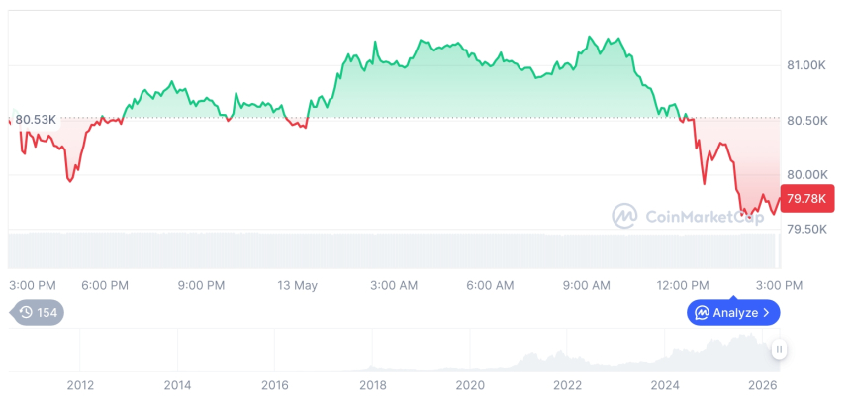The image size is (851, 397).
Task: Click the 9:00 AM time axis label
Action: click(x=586, y=285)
